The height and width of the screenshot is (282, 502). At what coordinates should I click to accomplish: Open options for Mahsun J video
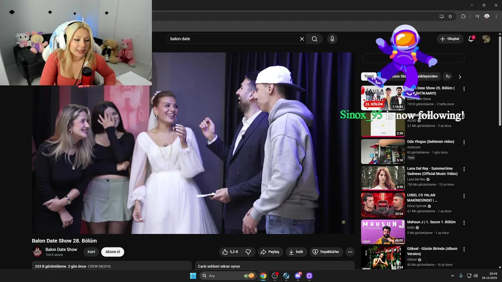pyautogui.click(x=464, y=222)
